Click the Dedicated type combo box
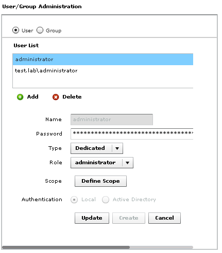 (97, 148)
